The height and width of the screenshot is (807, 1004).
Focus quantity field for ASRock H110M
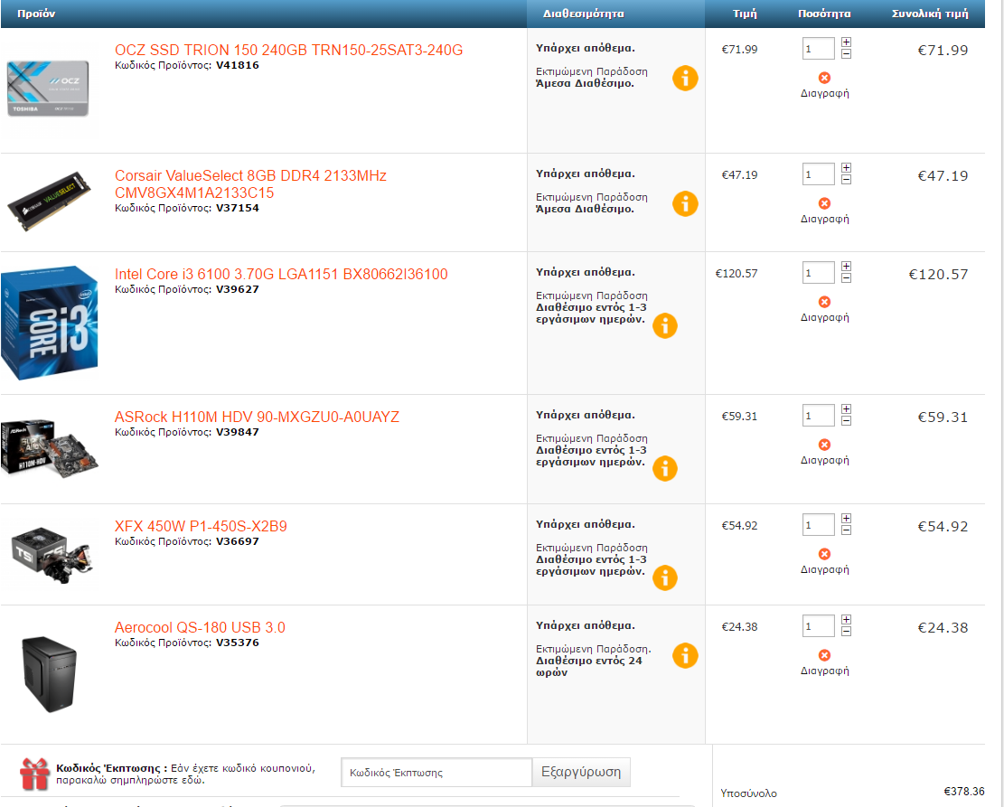tap(819, 415)
